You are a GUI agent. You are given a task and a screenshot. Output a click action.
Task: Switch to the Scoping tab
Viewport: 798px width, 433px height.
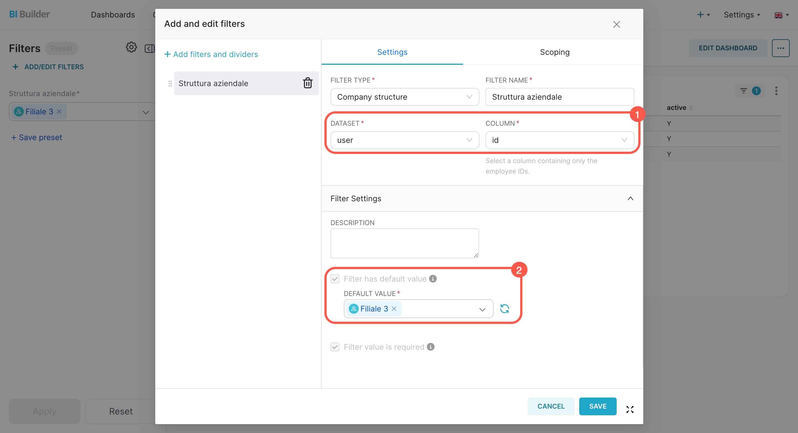pos(555,52)
